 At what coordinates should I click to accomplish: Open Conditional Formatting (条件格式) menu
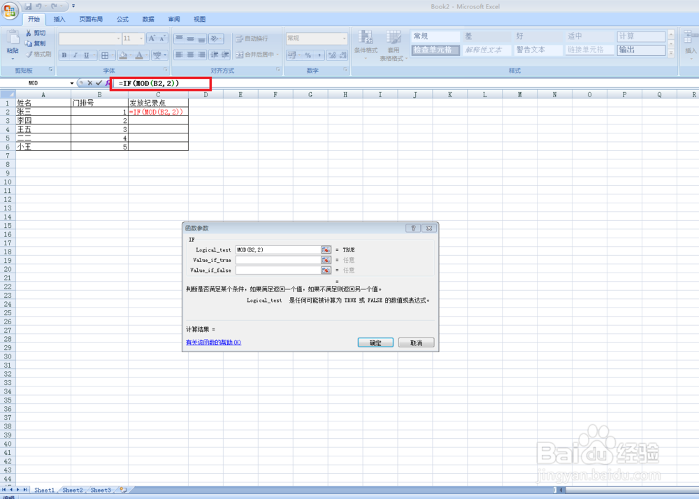tap(366, 45)
